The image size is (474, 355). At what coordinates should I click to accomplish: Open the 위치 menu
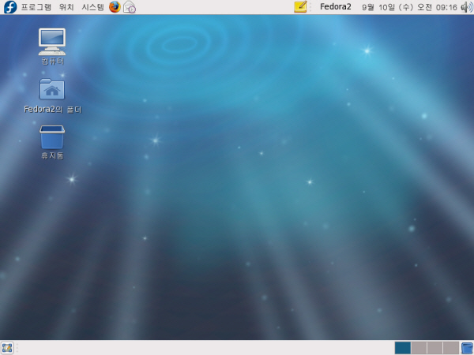[66, 7]
